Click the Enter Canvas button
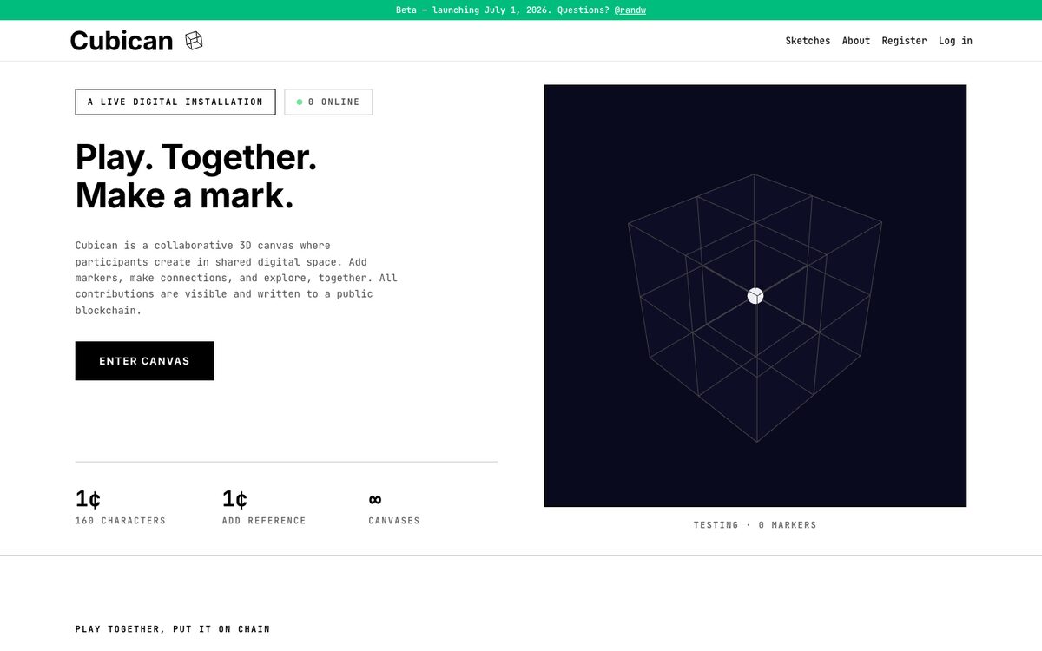 (x=145, y=360)
